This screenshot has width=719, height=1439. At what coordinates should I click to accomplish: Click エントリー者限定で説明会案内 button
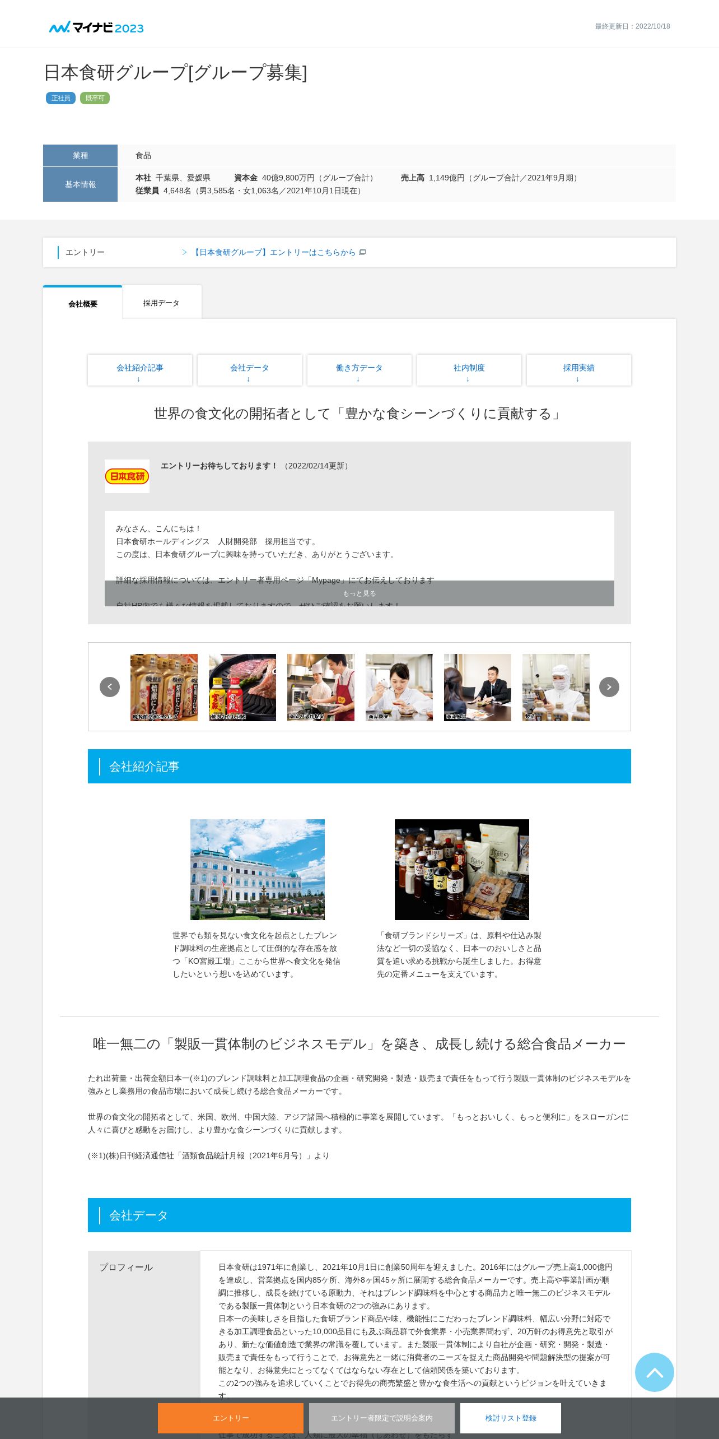pyautogui.click(x=382, y=1418)
